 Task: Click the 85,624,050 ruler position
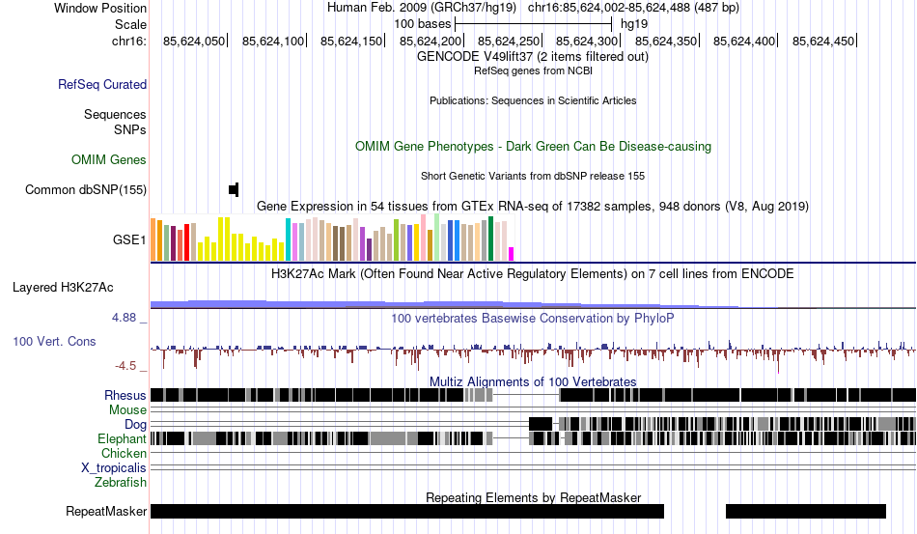pyautogui.click(x=194, y=41)
